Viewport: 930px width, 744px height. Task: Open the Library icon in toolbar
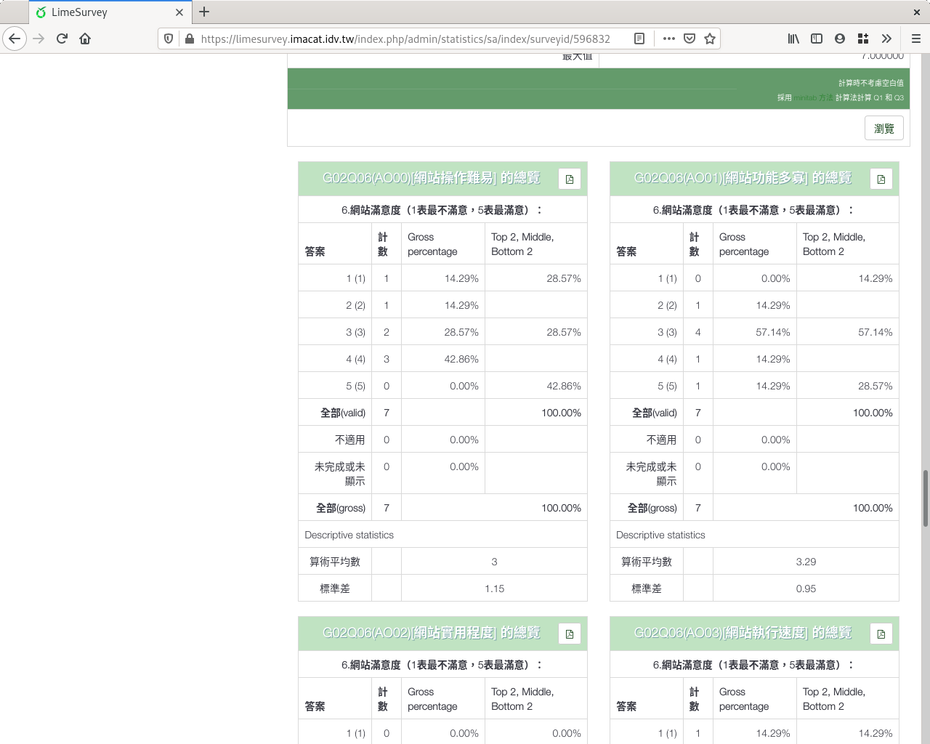point(793,39)
